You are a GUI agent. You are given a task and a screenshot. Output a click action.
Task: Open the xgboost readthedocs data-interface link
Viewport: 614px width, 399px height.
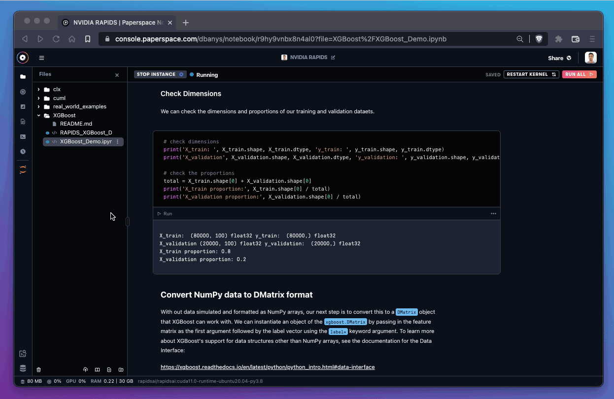point(268,367)
